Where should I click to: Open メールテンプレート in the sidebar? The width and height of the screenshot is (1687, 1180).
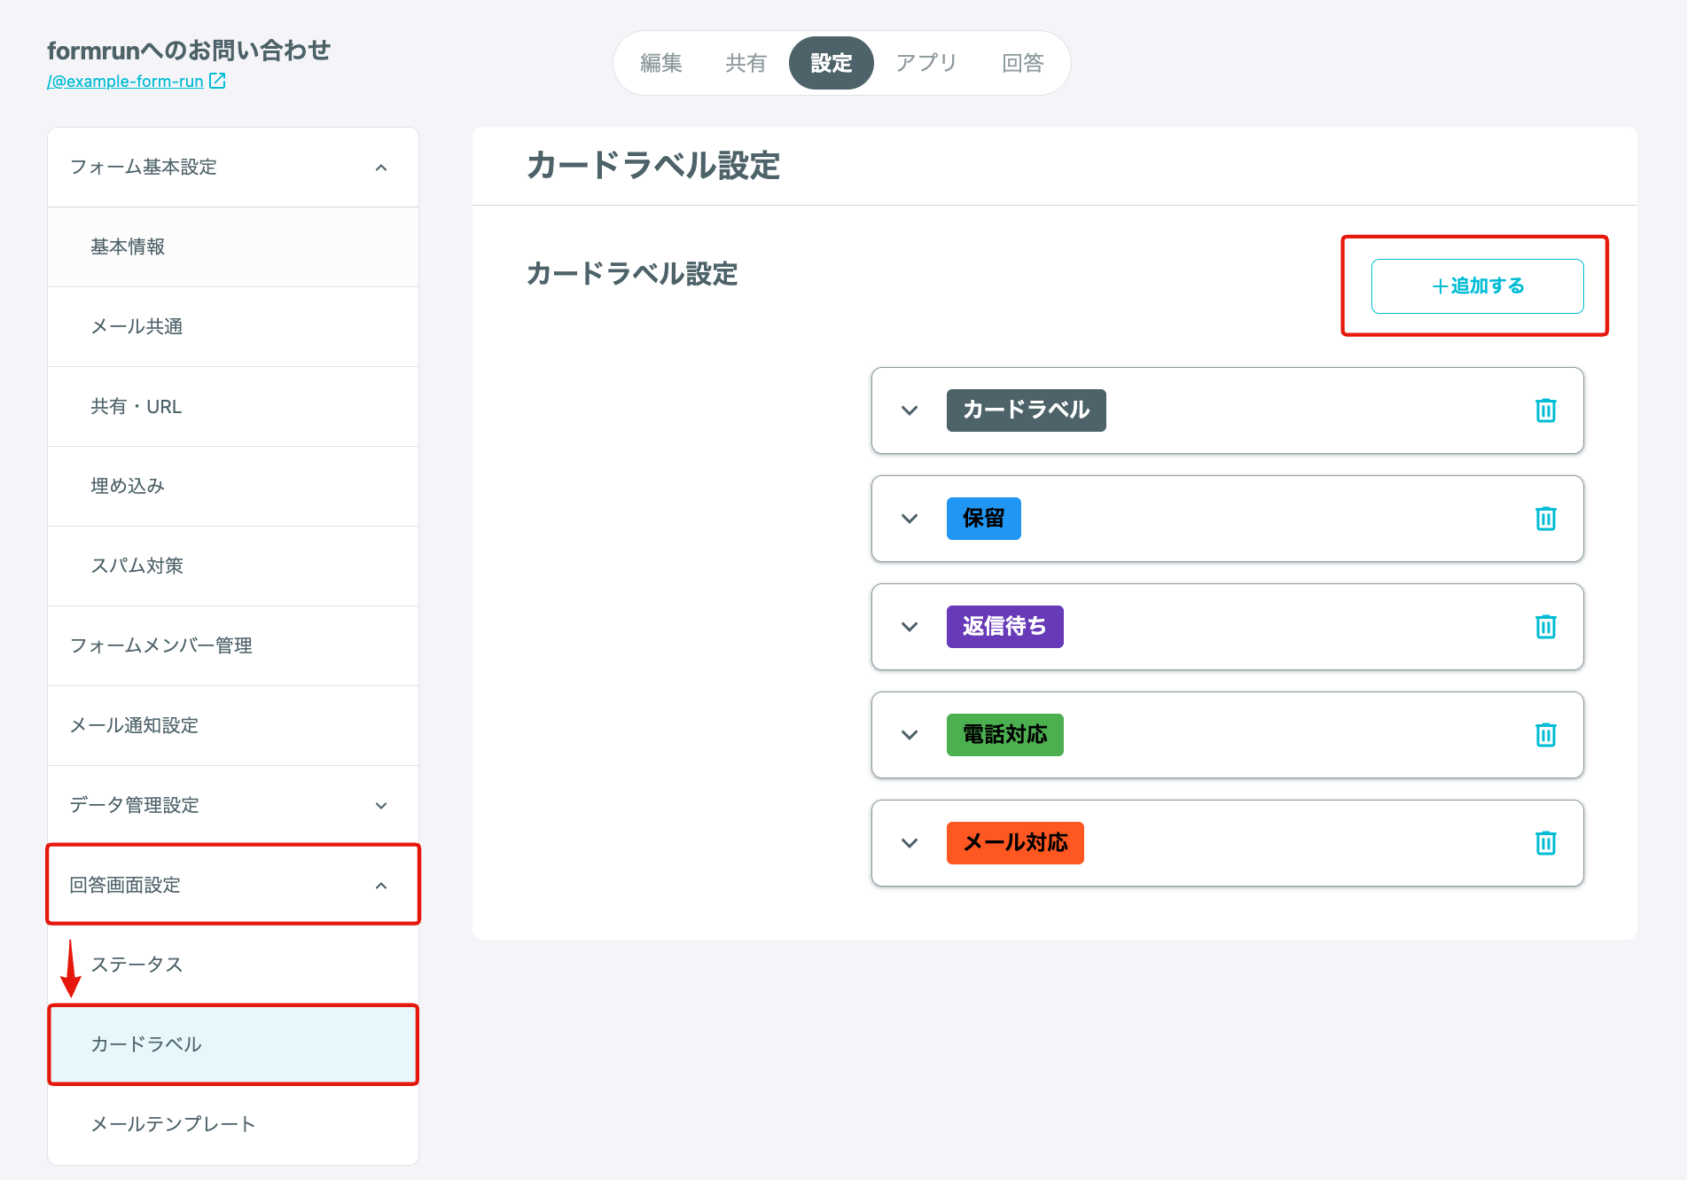pyautogui.click(x=233, y=1124)
